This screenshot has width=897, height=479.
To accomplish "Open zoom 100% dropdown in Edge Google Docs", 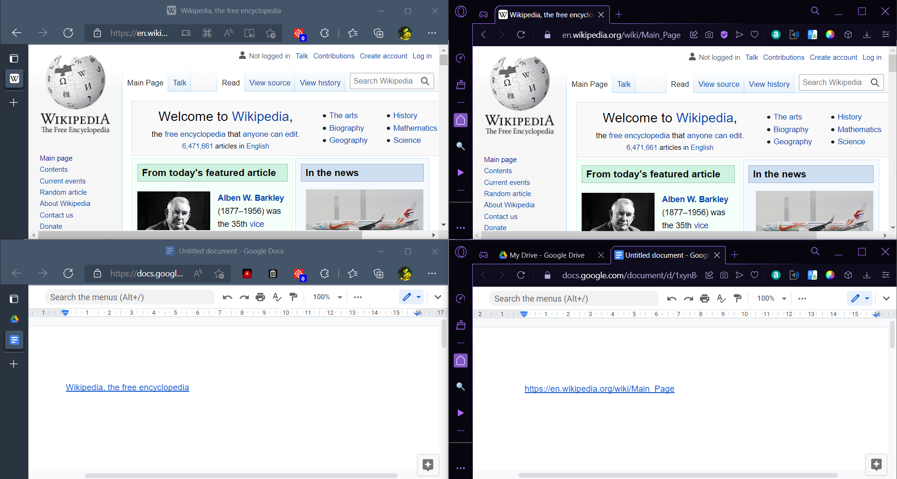I will click(x=327, y=297).
